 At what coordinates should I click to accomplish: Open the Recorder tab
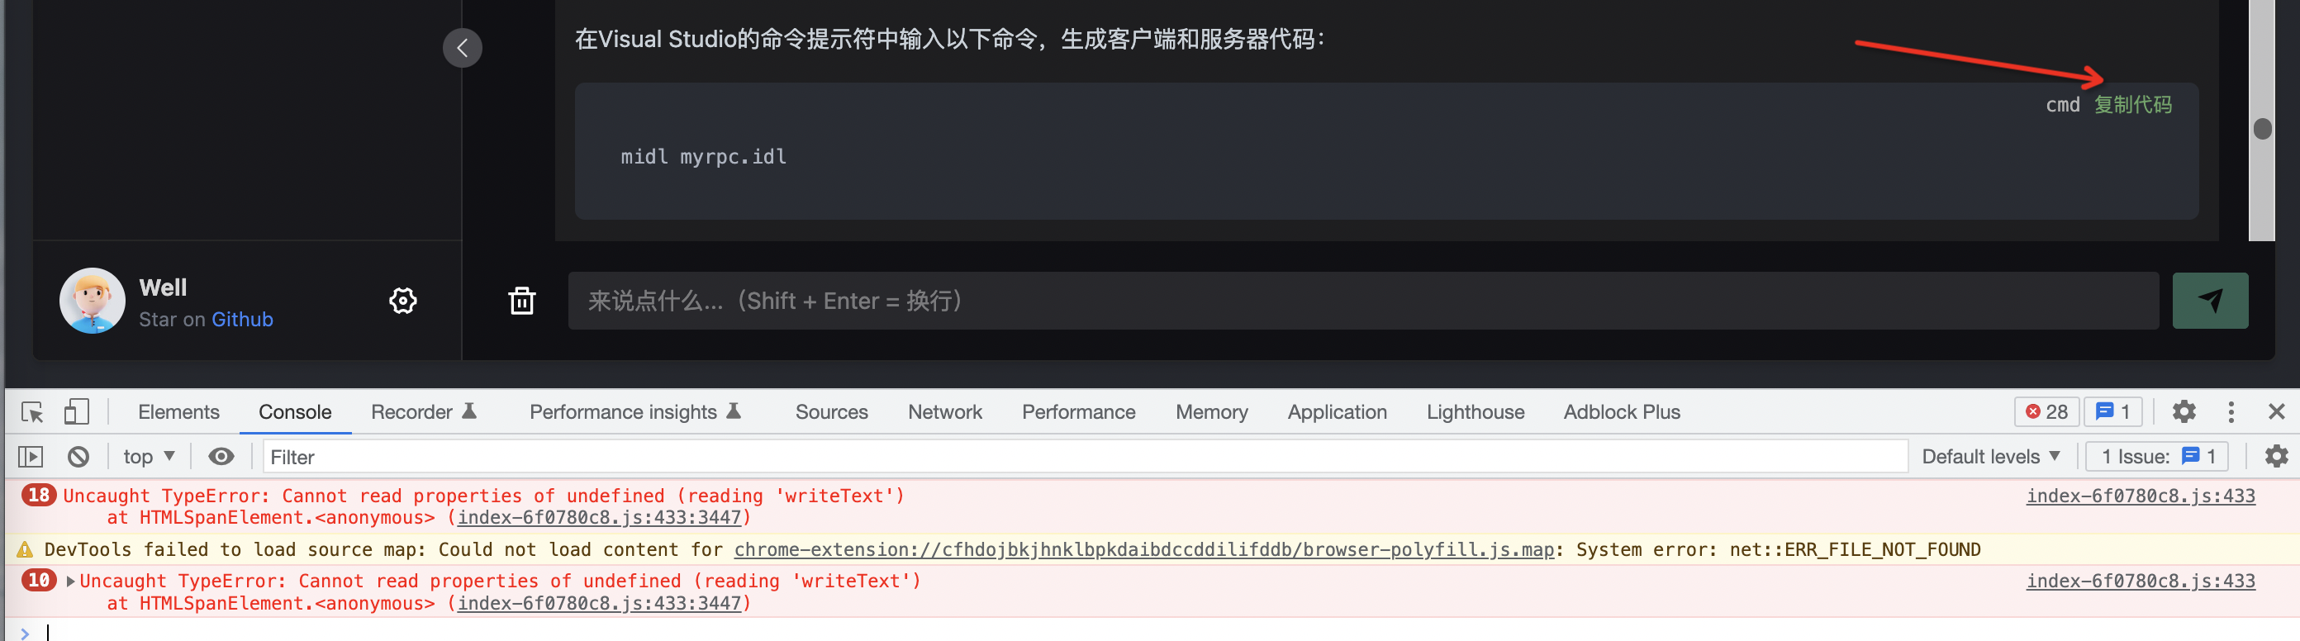(423, 411)
